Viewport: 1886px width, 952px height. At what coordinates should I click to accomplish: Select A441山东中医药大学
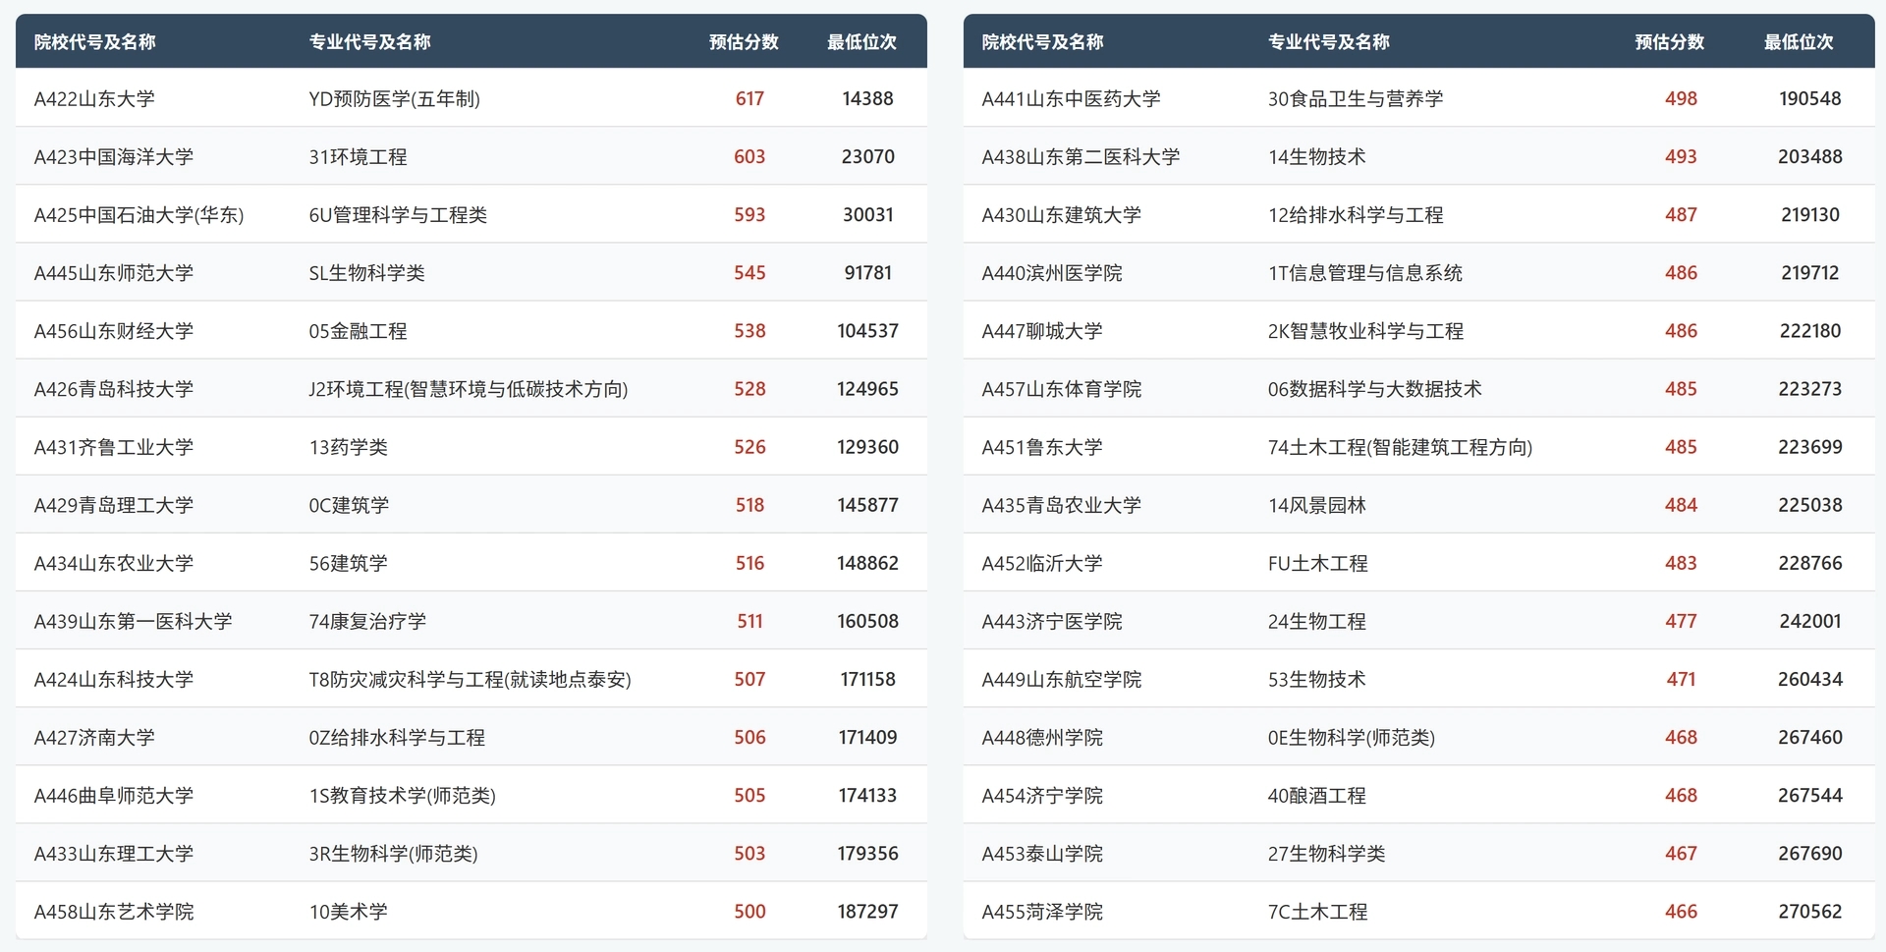click(x=1071, y=98)
